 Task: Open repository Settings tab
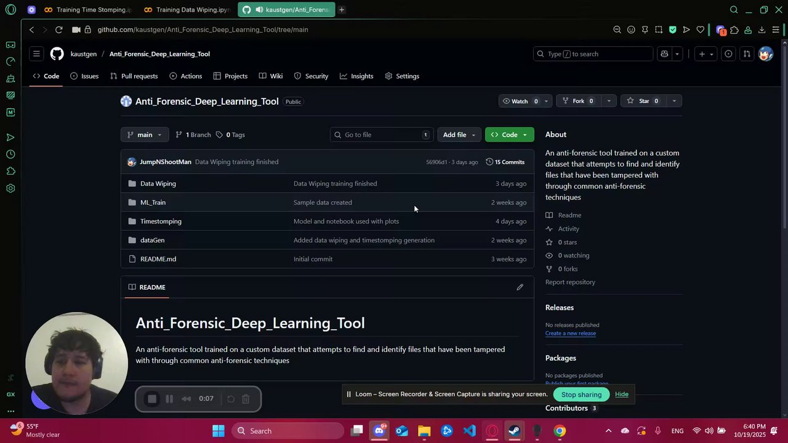[402, 76]
